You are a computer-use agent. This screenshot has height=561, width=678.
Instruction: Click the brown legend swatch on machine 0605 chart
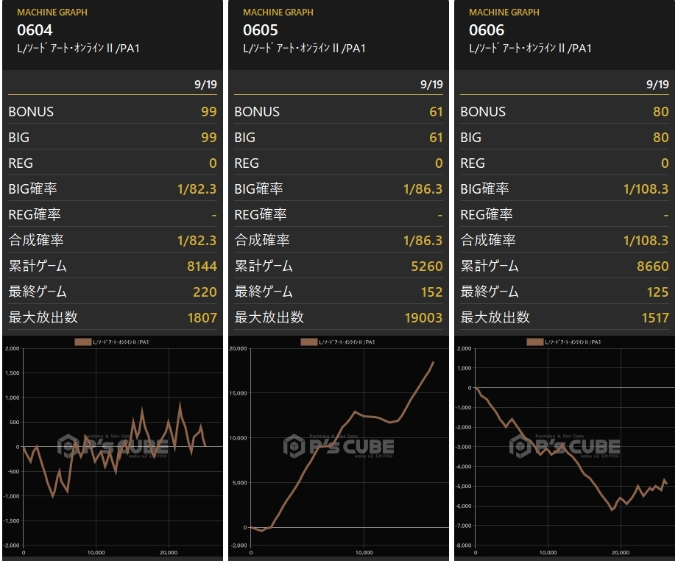308,342
